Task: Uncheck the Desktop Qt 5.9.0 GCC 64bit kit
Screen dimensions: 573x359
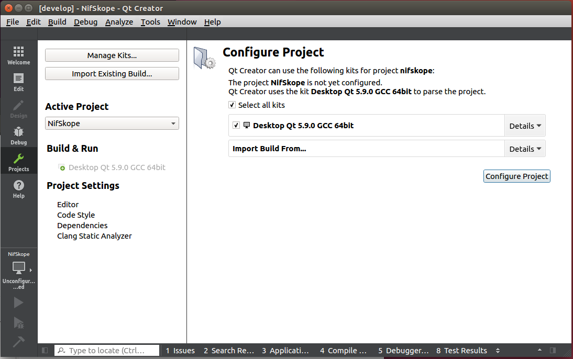Action: 236,125
